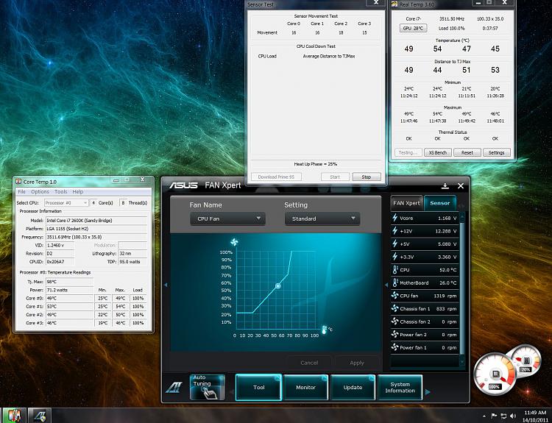Collapse sensor panel with left arrow
The image size is (552, 423).
[x=386, y=285]
